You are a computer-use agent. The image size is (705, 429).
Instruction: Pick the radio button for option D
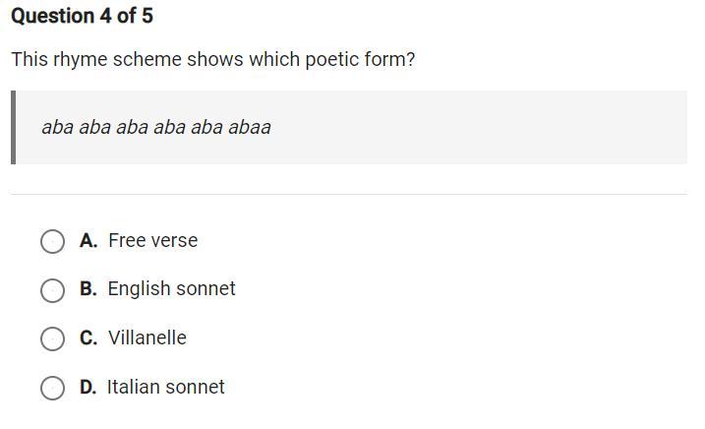pos(53,388)
